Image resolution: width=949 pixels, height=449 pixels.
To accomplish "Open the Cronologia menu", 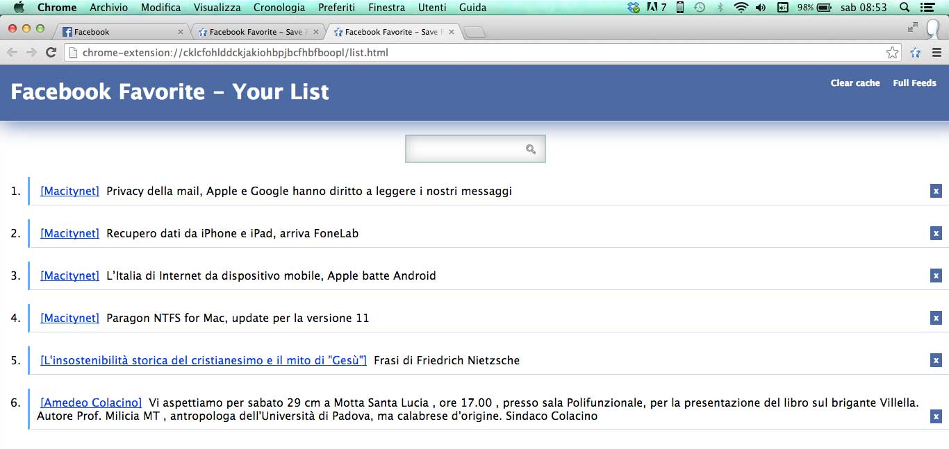I will [x=279, y=8].
